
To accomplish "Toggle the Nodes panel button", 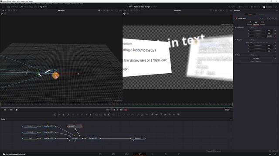I will (44, 7).
